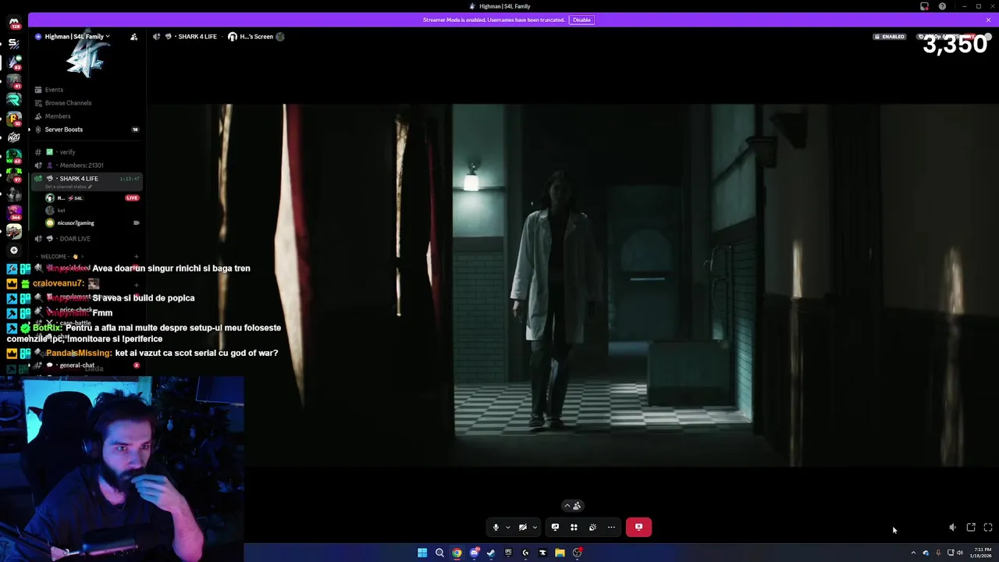Open Windows taskbar Search

[439, 553]
